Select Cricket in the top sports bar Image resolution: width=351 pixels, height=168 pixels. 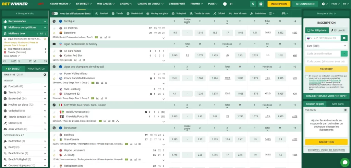219,13
